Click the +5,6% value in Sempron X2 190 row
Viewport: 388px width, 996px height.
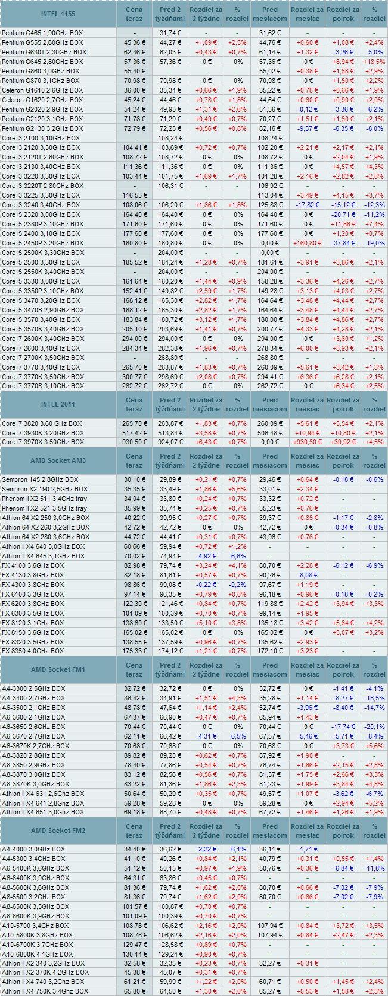(x=237, y=489)
